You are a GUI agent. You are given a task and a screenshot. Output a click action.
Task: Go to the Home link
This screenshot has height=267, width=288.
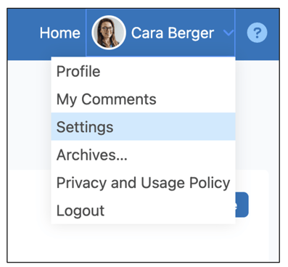coord(60,33)
